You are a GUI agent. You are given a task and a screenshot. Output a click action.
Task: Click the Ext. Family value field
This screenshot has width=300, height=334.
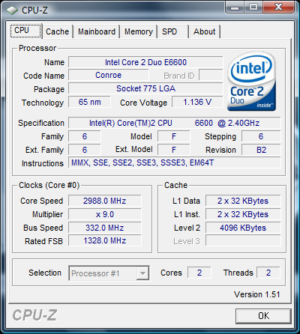[x=85, y=150]
